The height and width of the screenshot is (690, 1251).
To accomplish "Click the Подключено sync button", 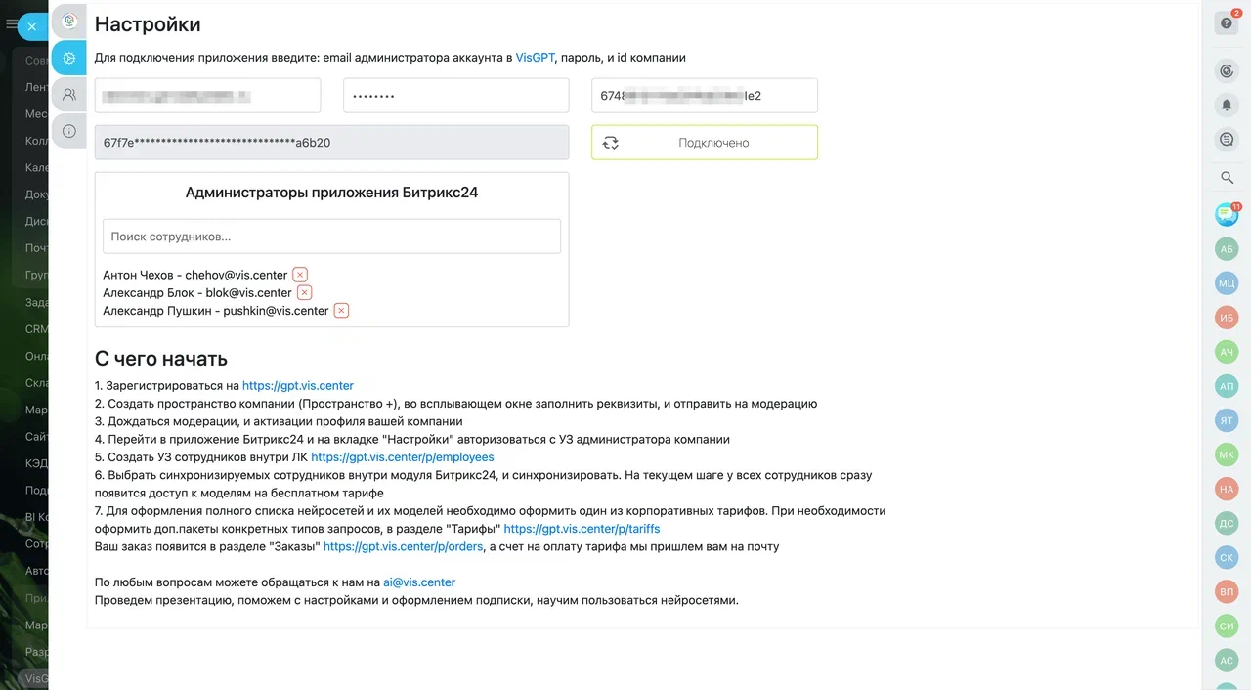I will click(x=704, y=143).
